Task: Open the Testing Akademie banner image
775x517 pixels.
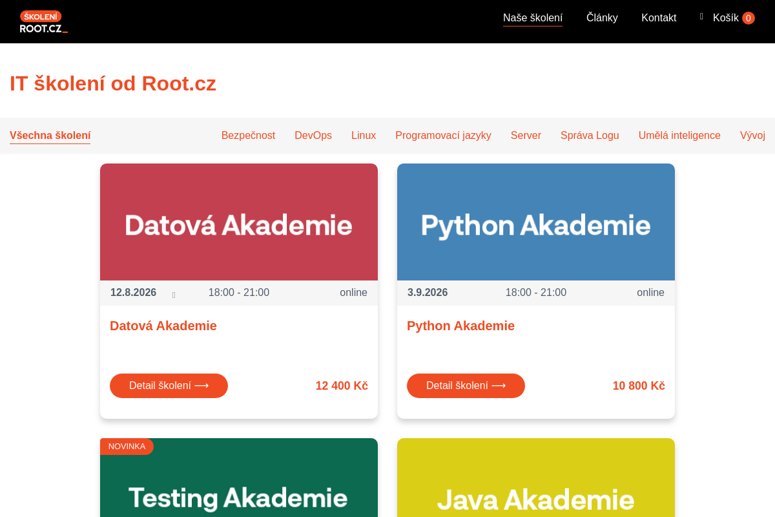Action: click(x=239, y=478)
